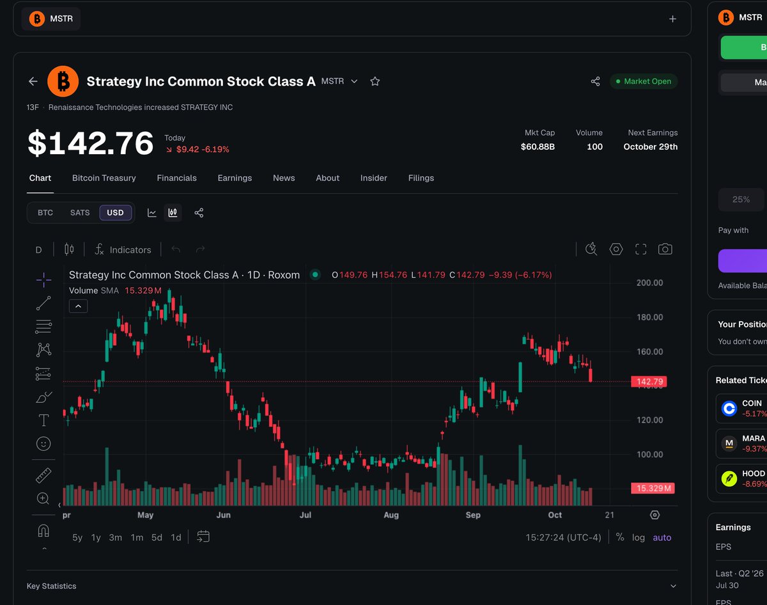This screenshot has width=767, height=605.
Task: Take a chart snapshot with camera icon
Action: (x=665, y=249)
